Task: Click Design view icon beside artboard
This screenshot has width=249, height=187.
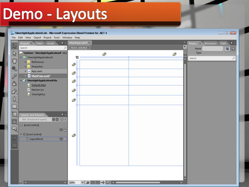Action: coord(185,47)
